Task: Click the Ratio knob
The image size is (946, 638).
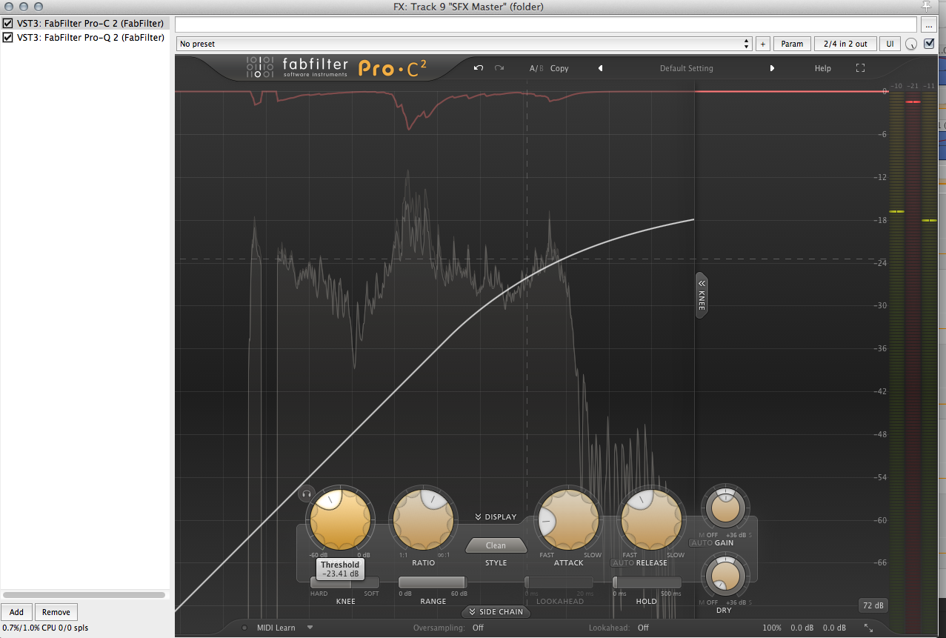Action: coord(423,519)
